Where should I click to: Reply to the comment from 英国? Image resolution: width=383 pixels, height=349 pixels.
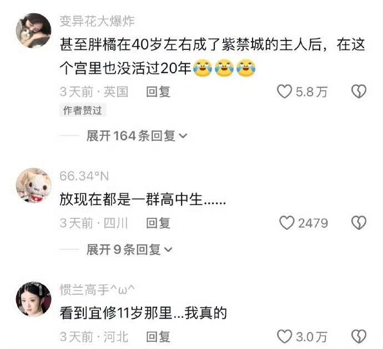pos(158,92)
